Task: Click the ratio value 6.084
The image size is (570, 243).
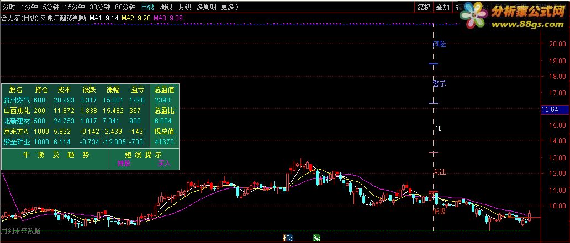Action: (x=163, y=121)
